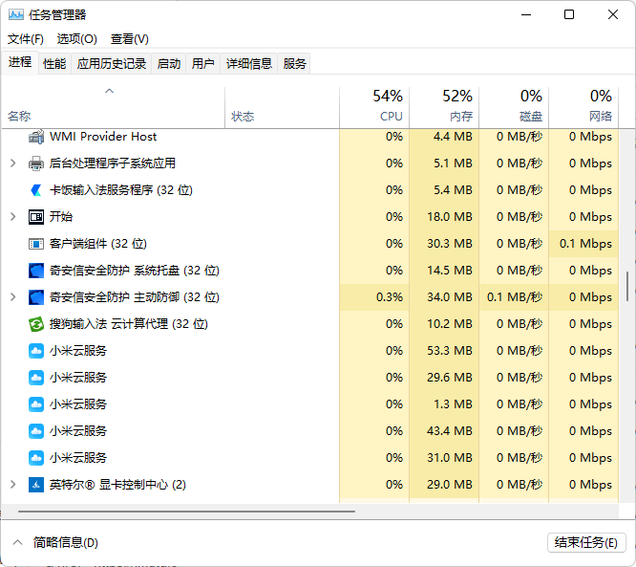Click the 简略信息(D) link
This screenshot has height=567, width=636.
[x=66, y=543]
